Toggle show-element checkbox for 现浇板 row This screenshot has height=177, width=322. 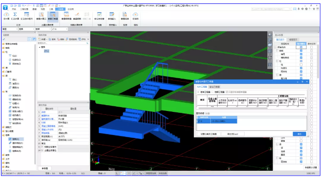click(x=301, y=162)
